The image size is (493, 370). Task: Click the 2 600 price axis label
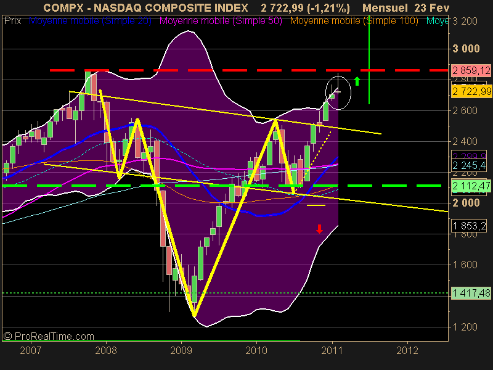[465, 110]
